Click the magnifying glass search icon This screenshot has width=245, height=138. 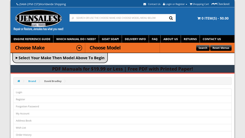pyautogui.click(x=171, y=18)
